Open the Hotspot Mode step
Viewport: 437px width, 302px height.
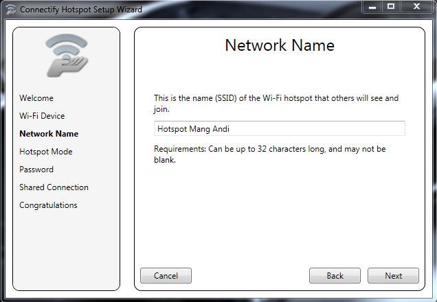pos(46,152)
